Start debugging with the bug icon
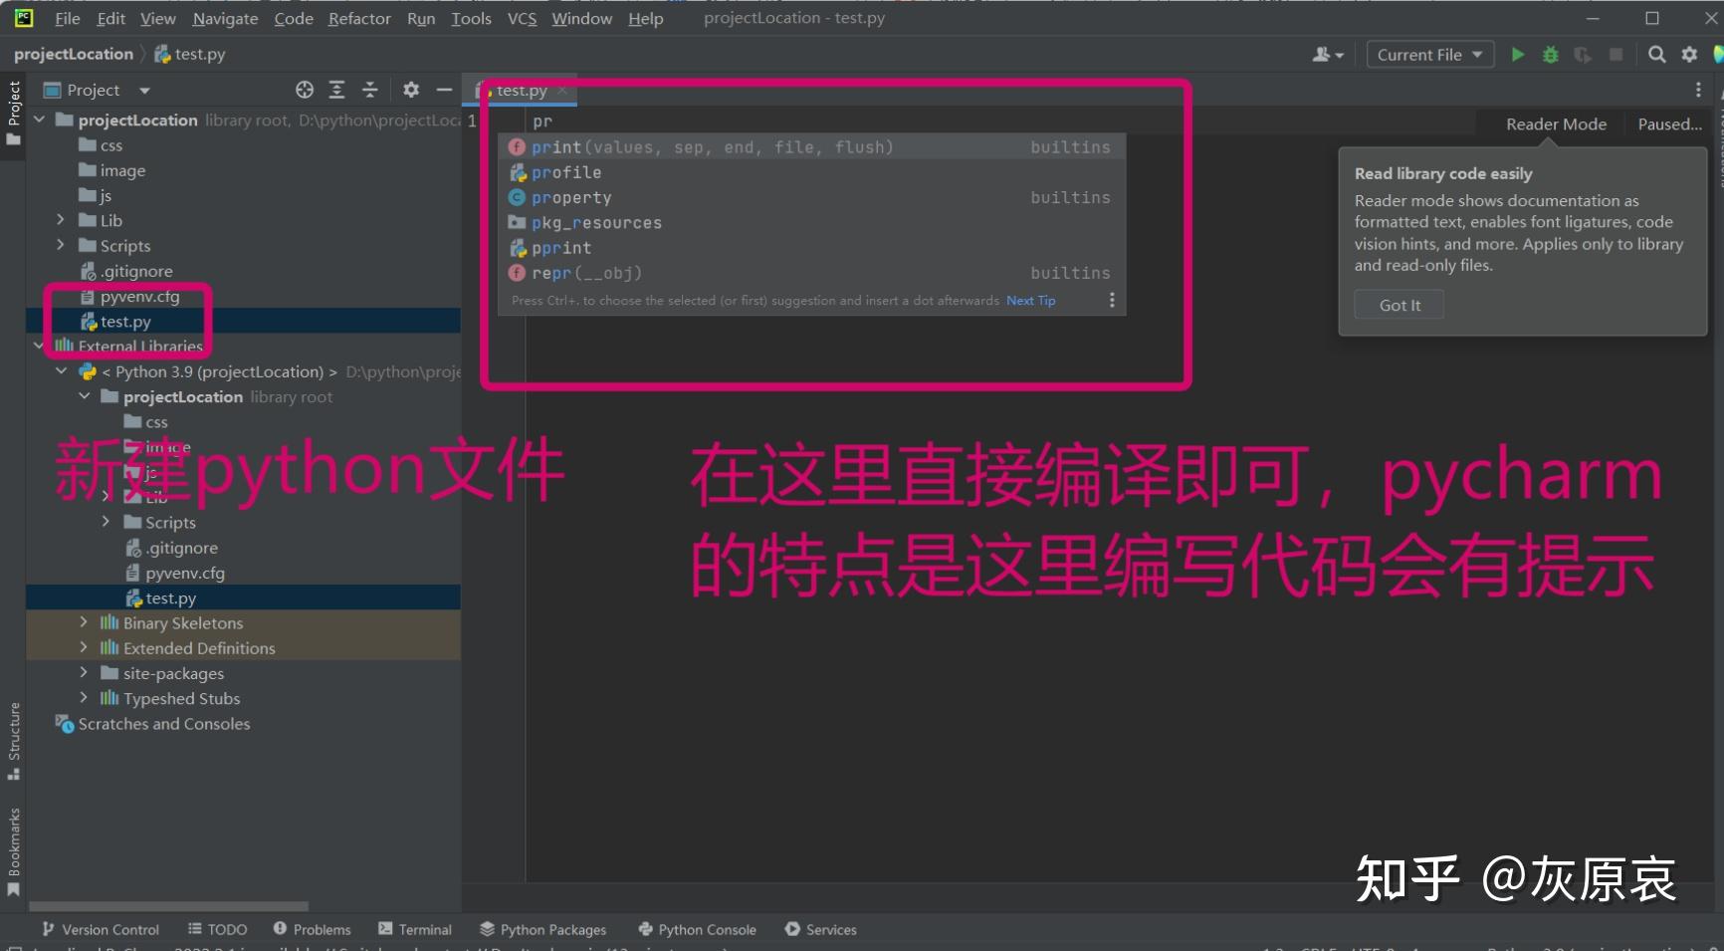The image size is (1724, 951). [1549, 55]
